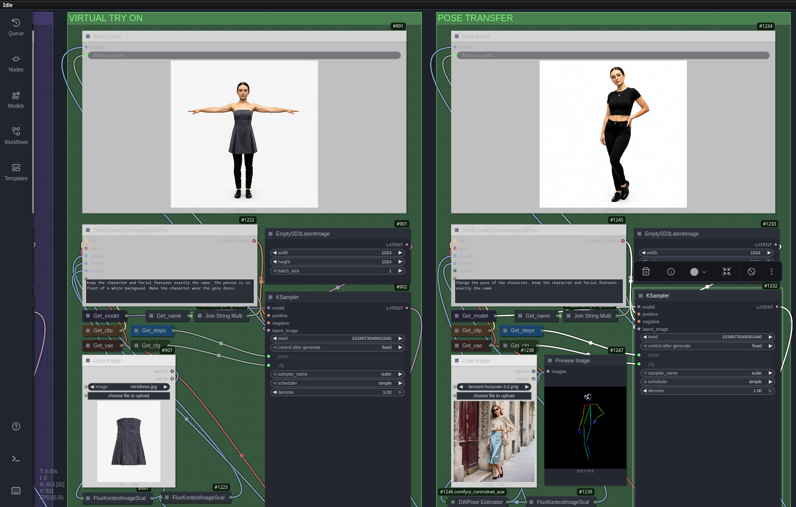Open the Workflows tab in sidebar
This screenshot has height=507, width=796.
coord(16,135)
